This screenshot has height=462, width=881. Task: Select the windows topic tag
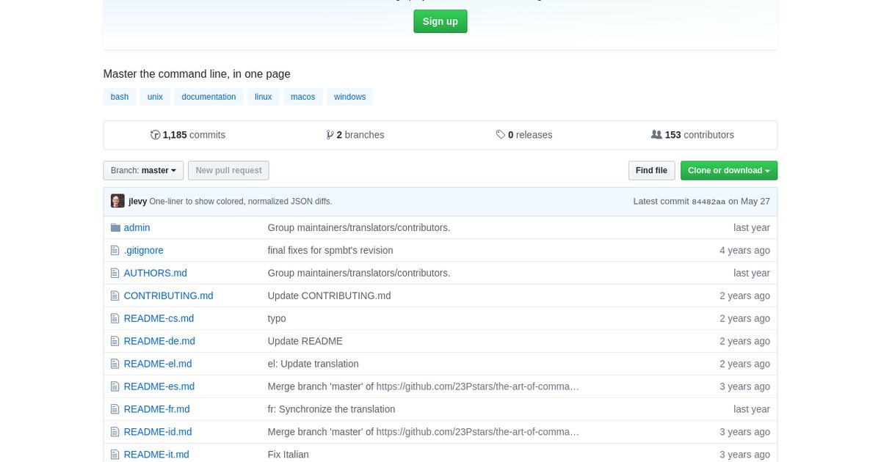coord(349,96)
